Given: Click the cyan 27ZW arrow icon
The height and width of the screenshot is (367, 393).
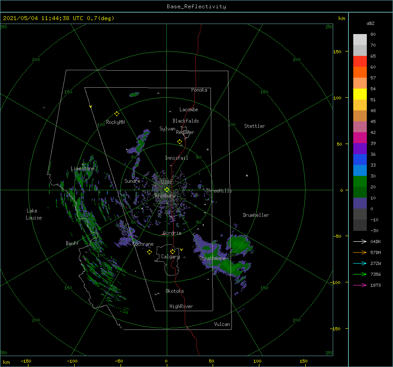Looking at the screenshot, I should [360, 263].
